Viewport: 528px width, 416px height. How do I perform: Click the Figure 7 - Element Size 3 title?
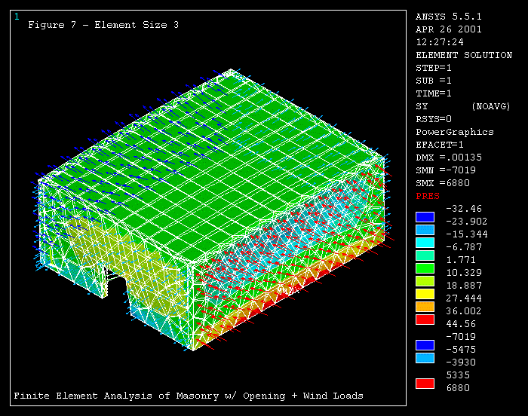coord(103,24)
